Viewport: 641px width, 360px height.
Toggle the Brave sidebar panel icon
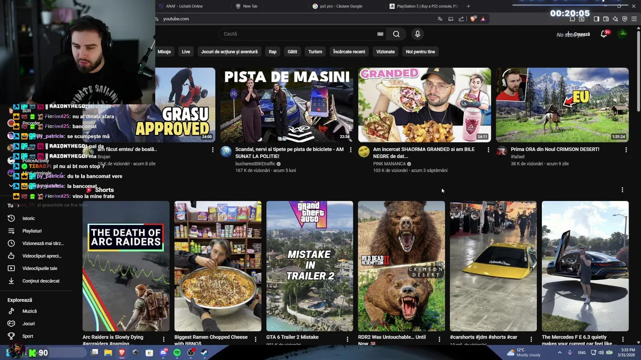pyautogui.click(x=596, y=19)
